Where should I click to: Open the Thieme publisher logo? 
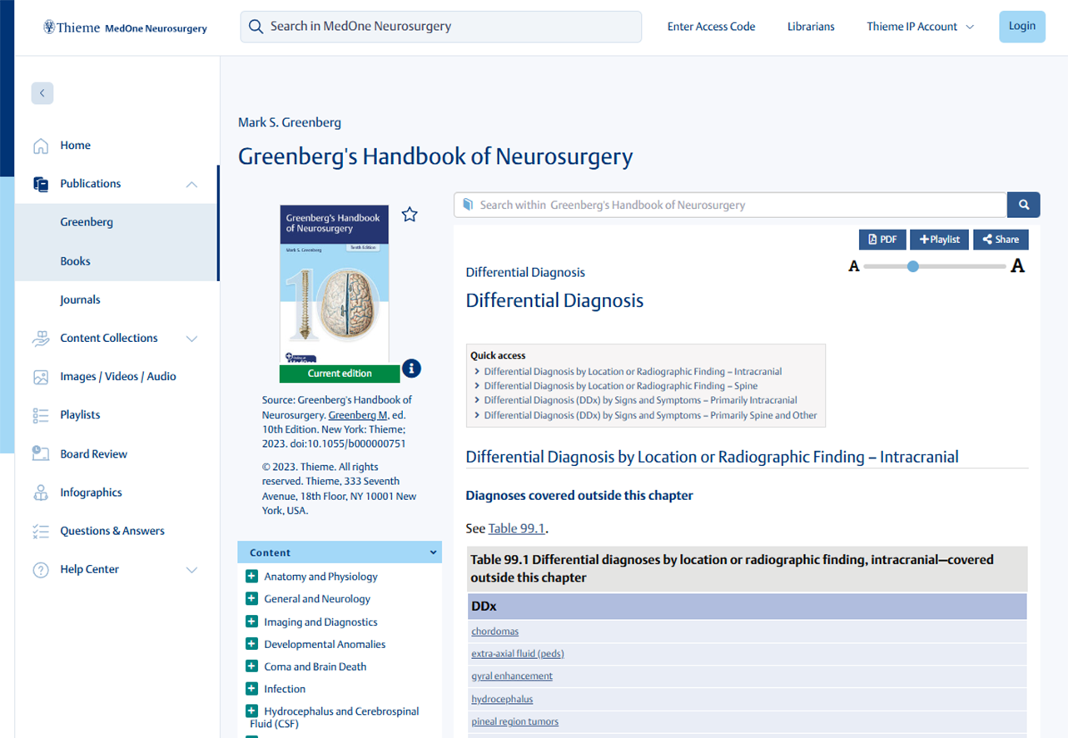coord(72,26)
